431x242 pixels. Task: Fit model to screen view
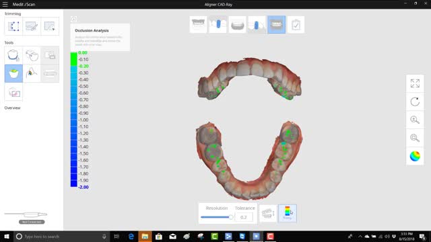click(415, 83)
